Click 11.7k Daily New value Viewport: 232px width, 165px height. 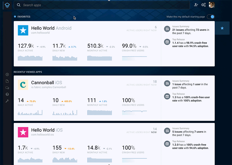(x=59, y=46)
